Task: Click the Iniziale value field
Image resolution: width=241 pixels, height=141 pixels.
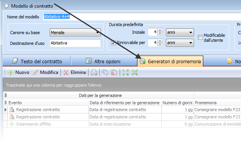Action: 152,32
